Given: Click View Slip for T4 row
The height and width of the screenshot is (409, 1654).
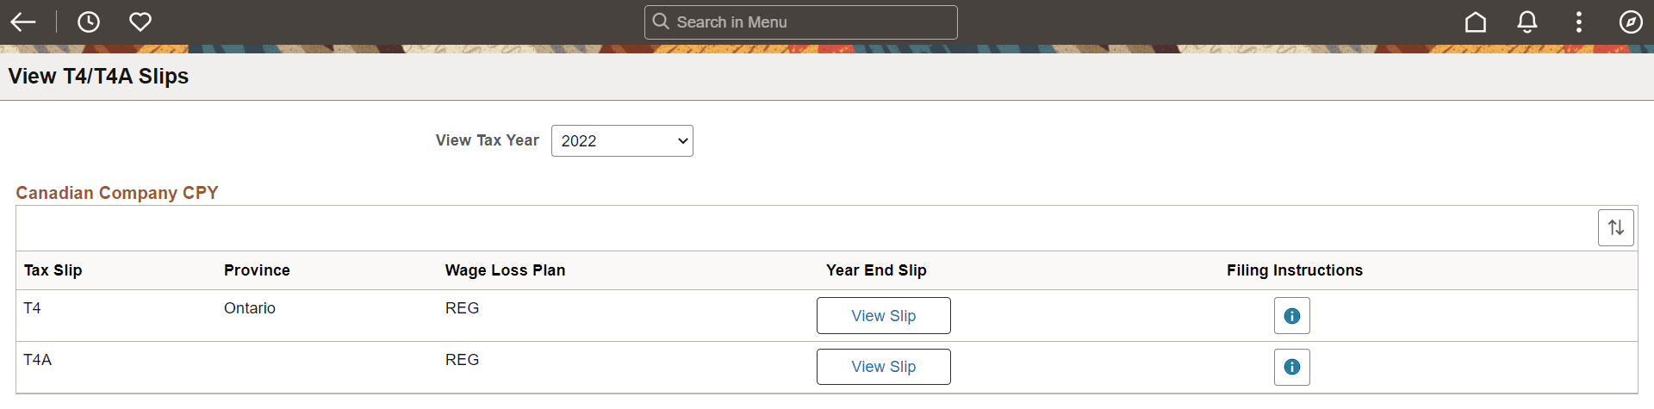Looking at the screenshot, I should [x=883, y=316].
